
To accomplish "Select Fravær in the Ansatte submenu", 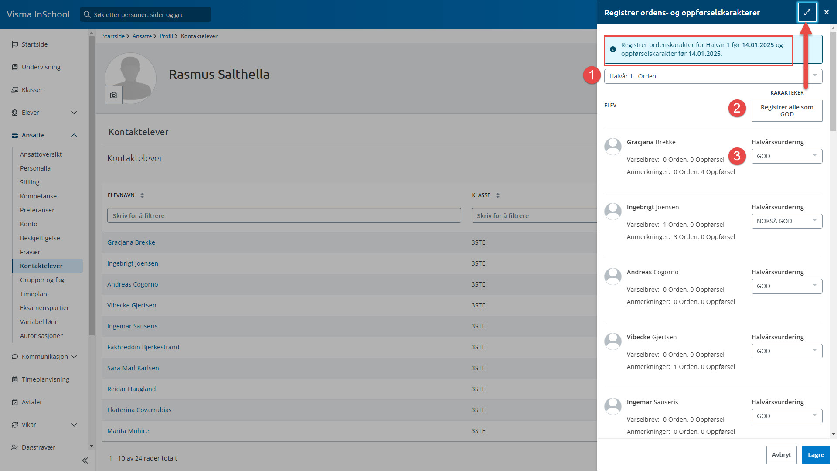I will (30, 252).
